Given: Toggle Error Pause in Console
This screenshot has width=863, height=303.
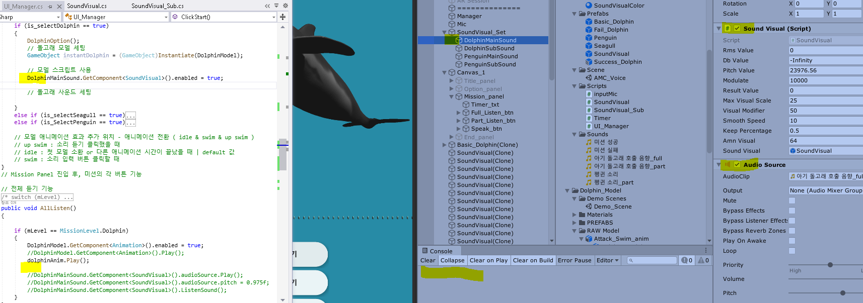Looking at the screenshot, I should (574, 260).
